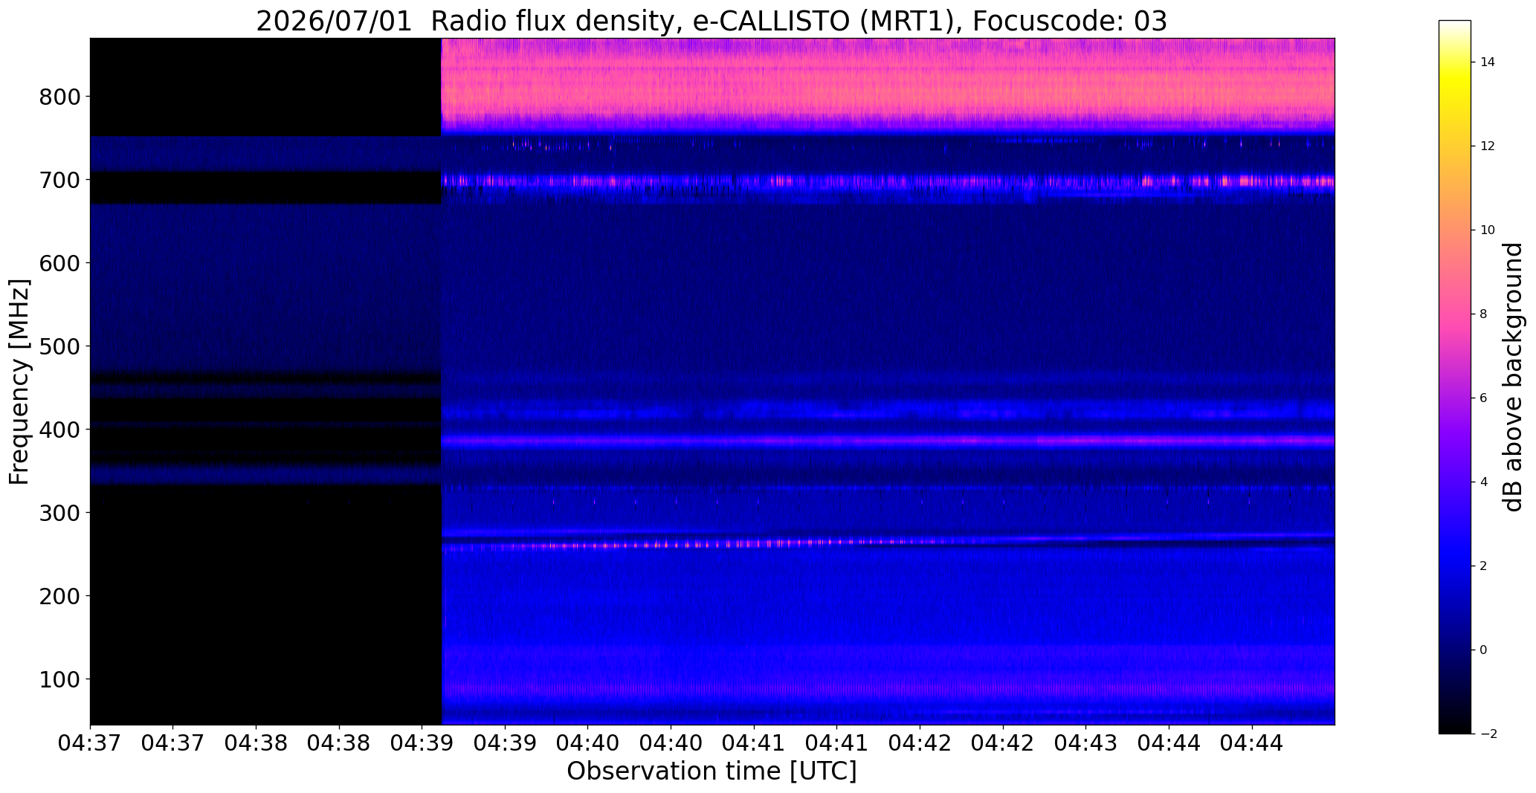Click the dB above background colorbar label
This screenshot has height=793, width=1536.
tap(1513, 377)
